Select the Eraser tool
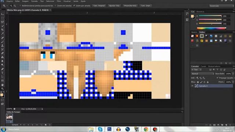 [3, 53]
